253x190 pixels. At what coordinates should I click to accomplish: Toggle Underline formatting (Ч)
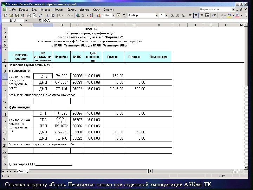183,15
